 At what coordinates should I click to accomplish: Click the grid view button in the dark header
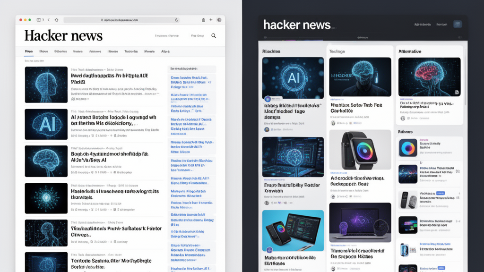tap(458, 24)
